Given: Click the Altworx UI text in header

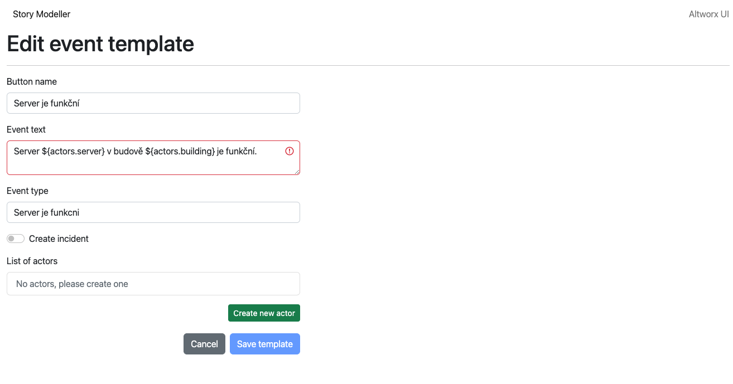Looking at the screenshot, I should click(x=708, y=14).
